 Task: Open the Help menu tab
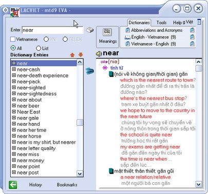(x=177, y=23)
